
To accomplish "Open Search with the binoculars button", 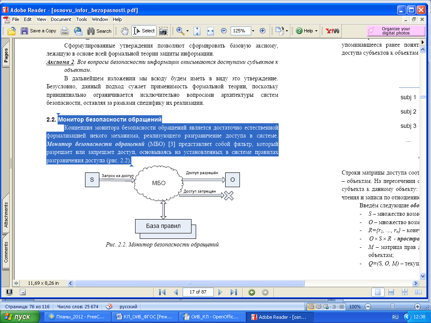I will coord(99,31).
